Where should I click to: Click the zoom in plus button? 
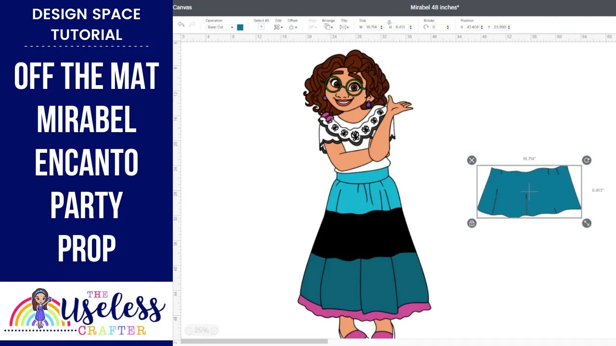(x=214, y=330)
